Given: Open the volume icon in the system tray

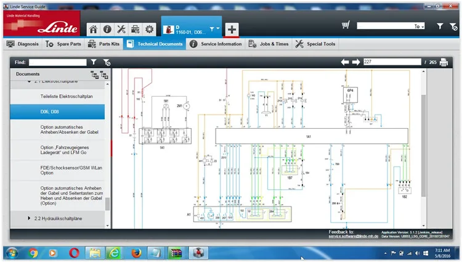Looking at the screenshot, I should (x=418, y=253).
